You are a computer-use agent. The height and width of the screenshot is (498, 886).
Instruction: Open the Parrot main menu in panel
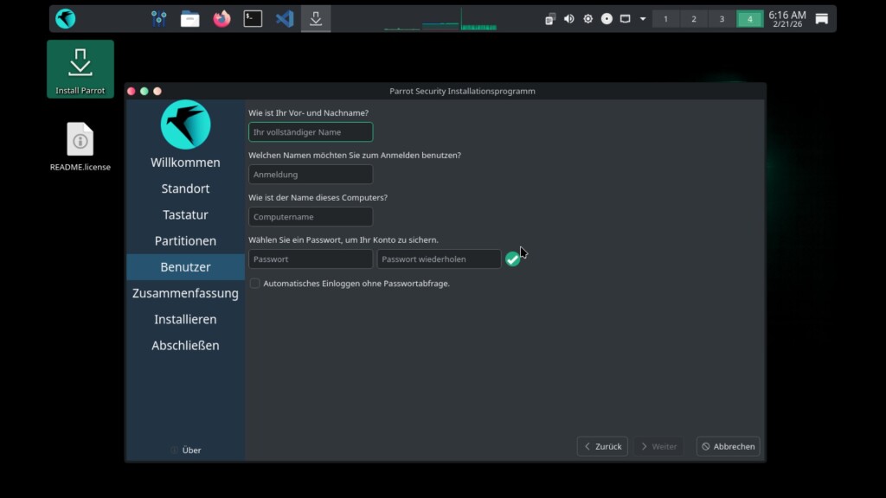coord(65,19)
